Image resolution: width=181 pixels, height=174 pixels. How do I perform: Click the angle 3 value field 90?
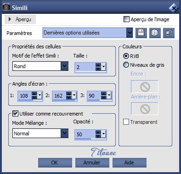click(x=94, y=96)
